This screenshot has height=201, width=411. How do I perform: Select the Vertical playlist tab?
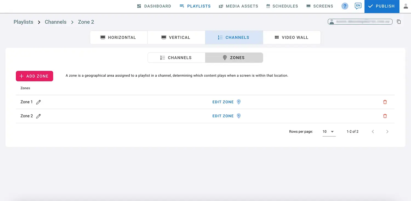coord(176,38)
